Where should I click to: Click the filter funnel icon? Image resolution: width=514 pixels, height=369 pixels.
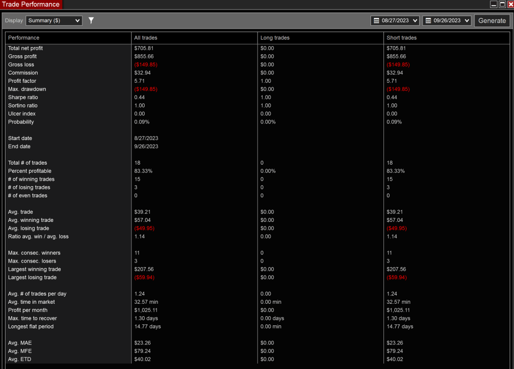91,21
